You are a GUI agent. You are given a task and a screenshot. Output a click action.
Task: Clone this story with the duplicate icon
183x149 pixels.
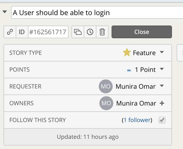pyautogui.click(x=78, y=32)
